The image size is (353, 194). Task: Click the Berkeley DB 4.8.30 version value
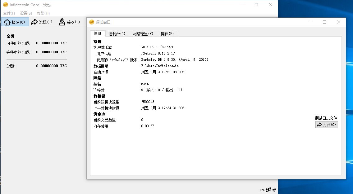[175, 60]
